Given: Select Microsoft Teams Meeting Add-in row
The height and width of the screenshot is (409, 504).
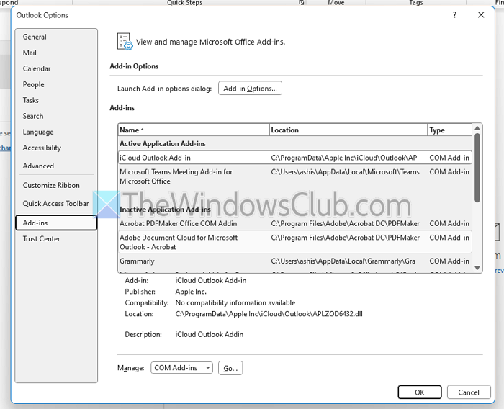Looking at the screenshot, I should click(294, 176).
